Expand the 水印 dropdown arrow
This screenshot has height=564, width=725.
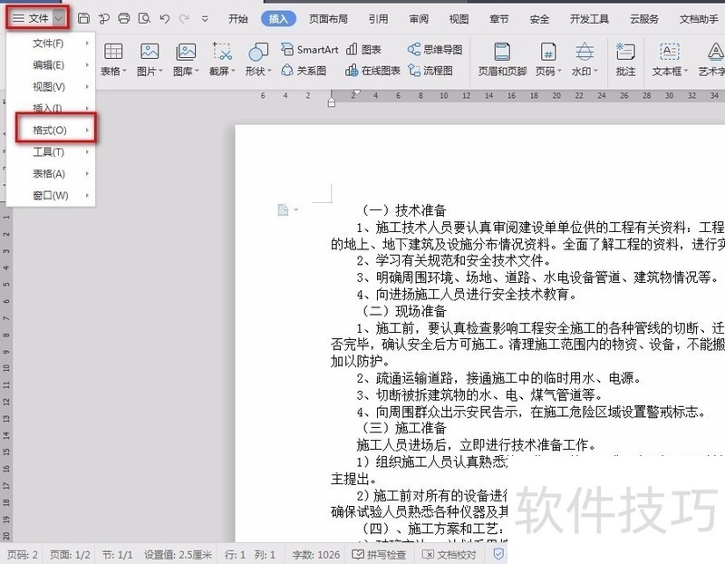(x=595, y=72)
